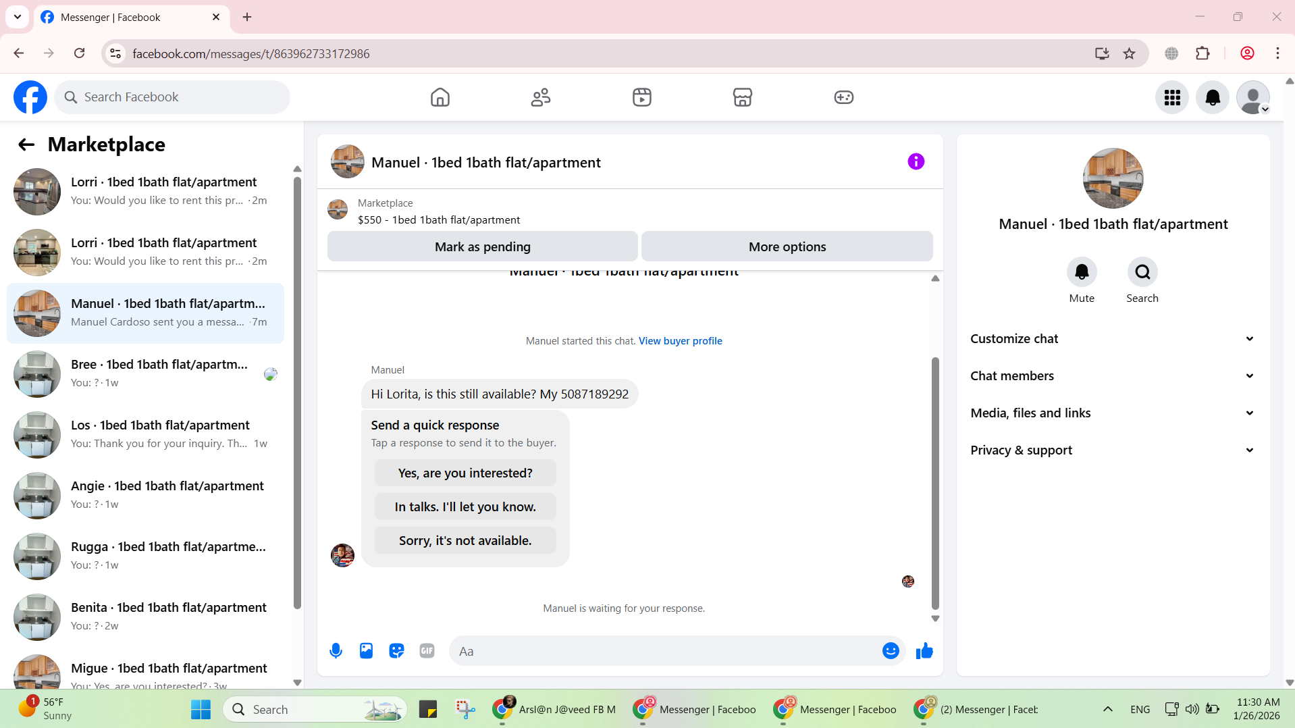Screen dimensions: 1295x728
Task: Send quick reply 'Yes, are you interested?'
Action: pyautogui.click(x=465, y=473)
